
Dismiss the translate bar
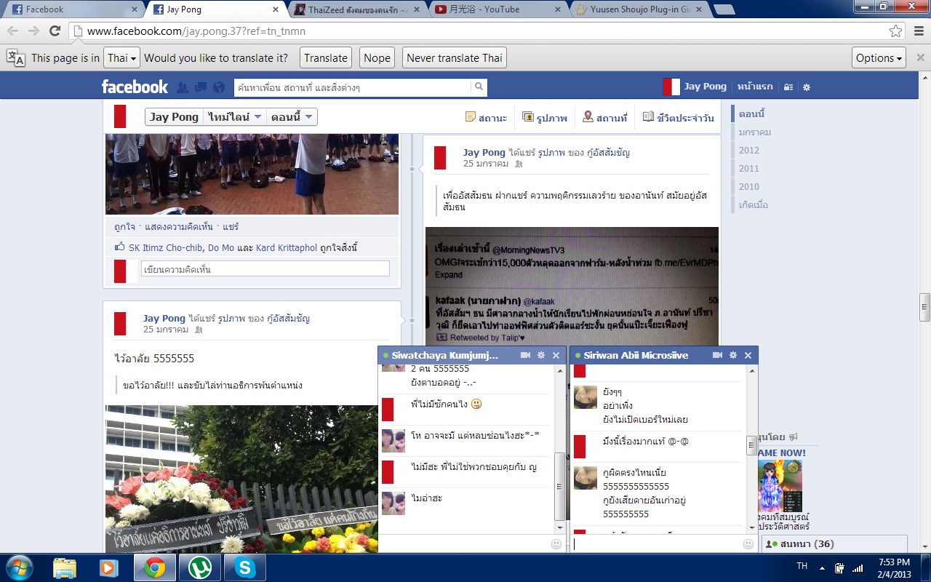[x=920, y=57]
